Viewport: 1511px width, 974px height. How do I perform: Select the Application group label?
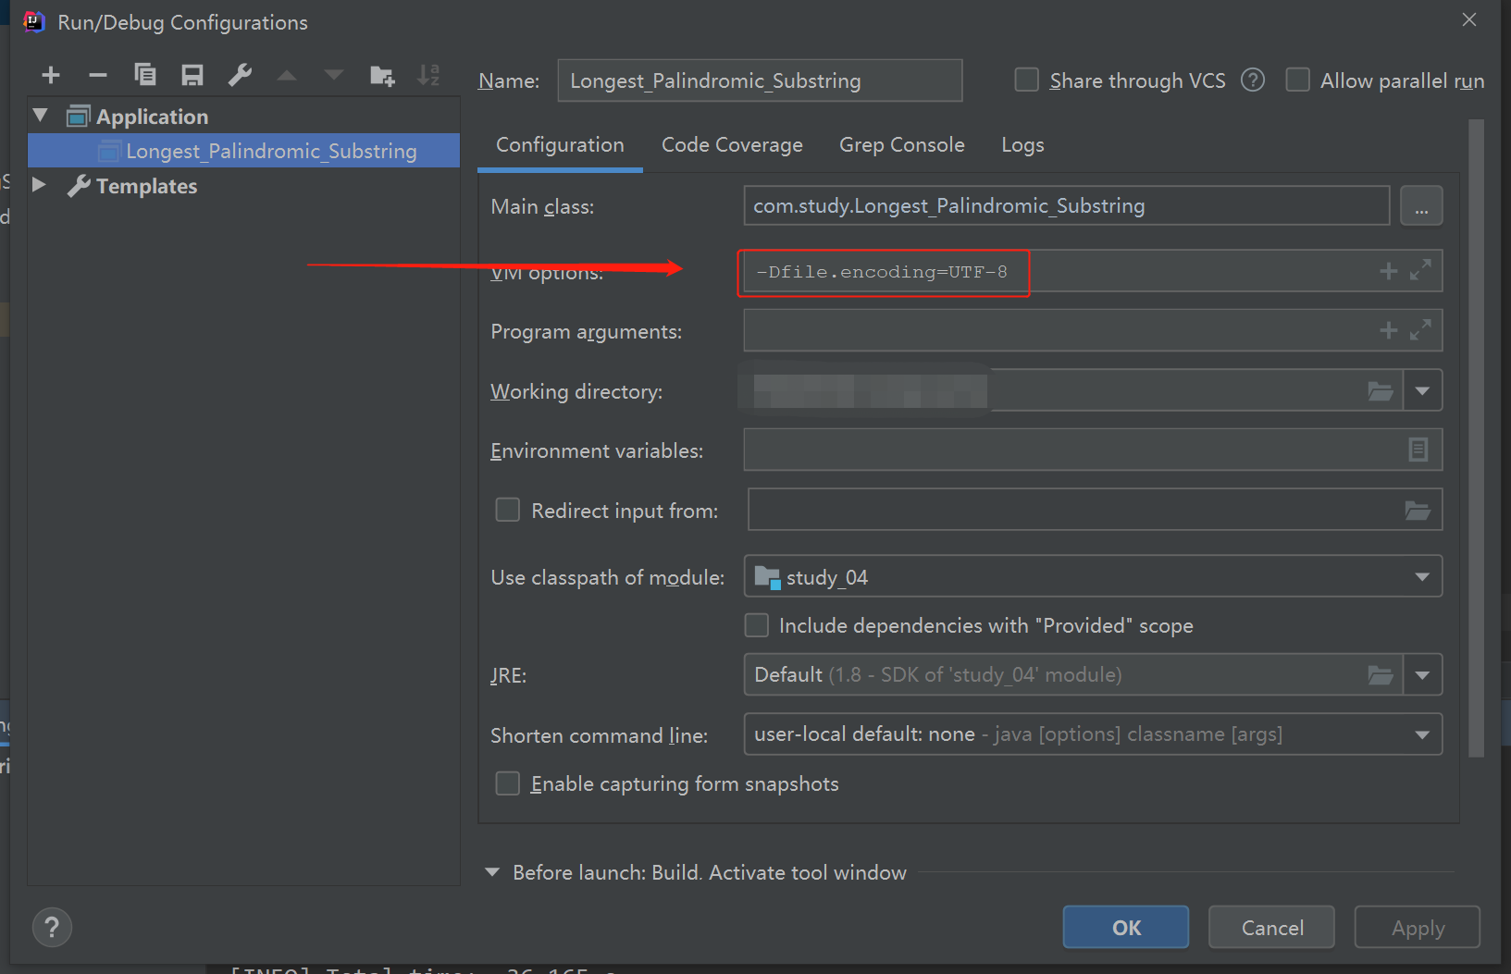click(x=152, y=117)
